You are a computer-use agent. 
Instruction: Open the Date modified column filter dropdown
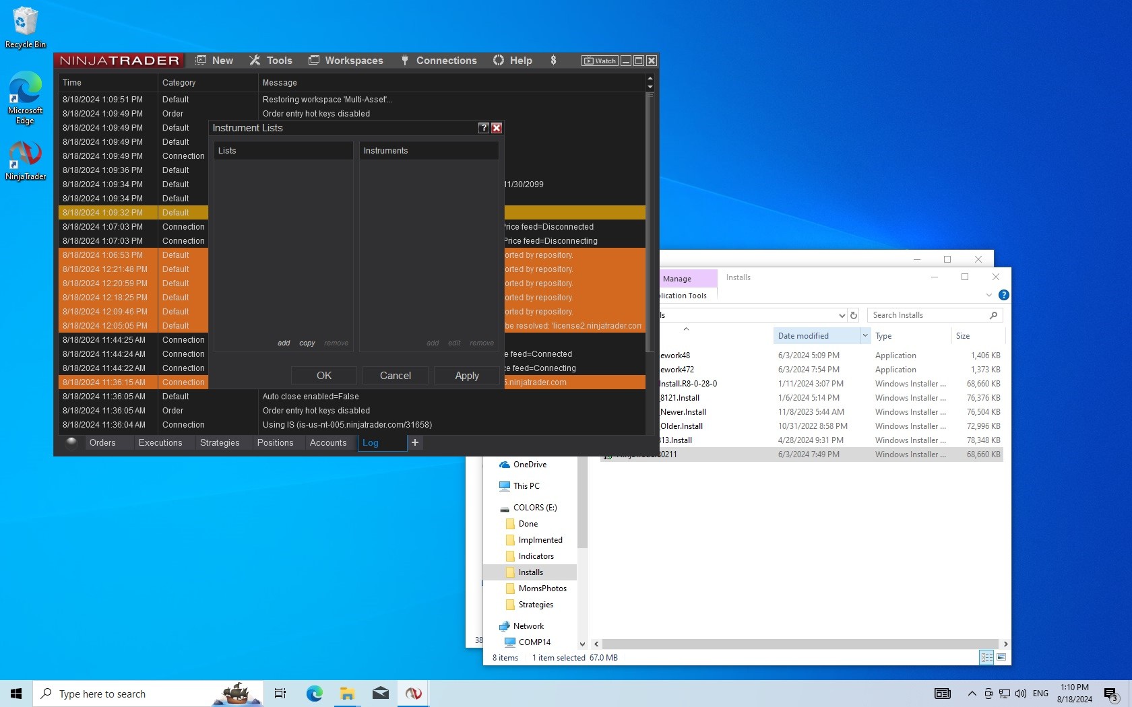(864, 335)
